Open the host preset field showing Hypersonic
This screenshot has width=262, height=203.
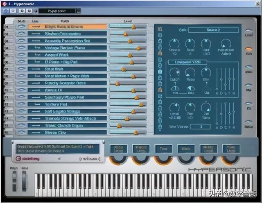click(57, 11)
